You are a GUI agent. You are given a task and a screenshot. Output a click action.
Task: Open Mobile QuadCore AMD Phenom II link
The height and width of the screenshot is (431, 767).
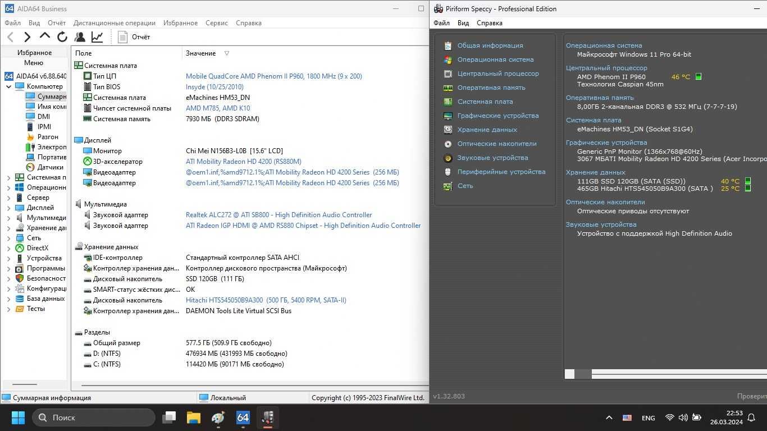tap(274, 76)
